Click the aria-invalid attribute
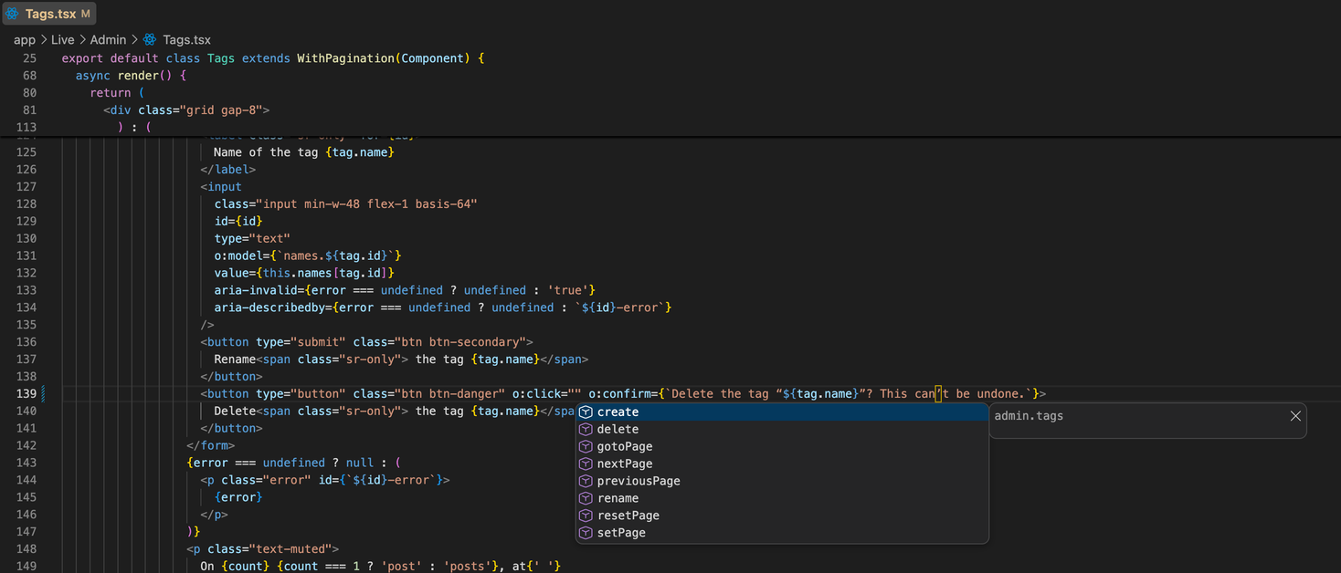This screenshot has height=573, width=1341. pos(406,291)
